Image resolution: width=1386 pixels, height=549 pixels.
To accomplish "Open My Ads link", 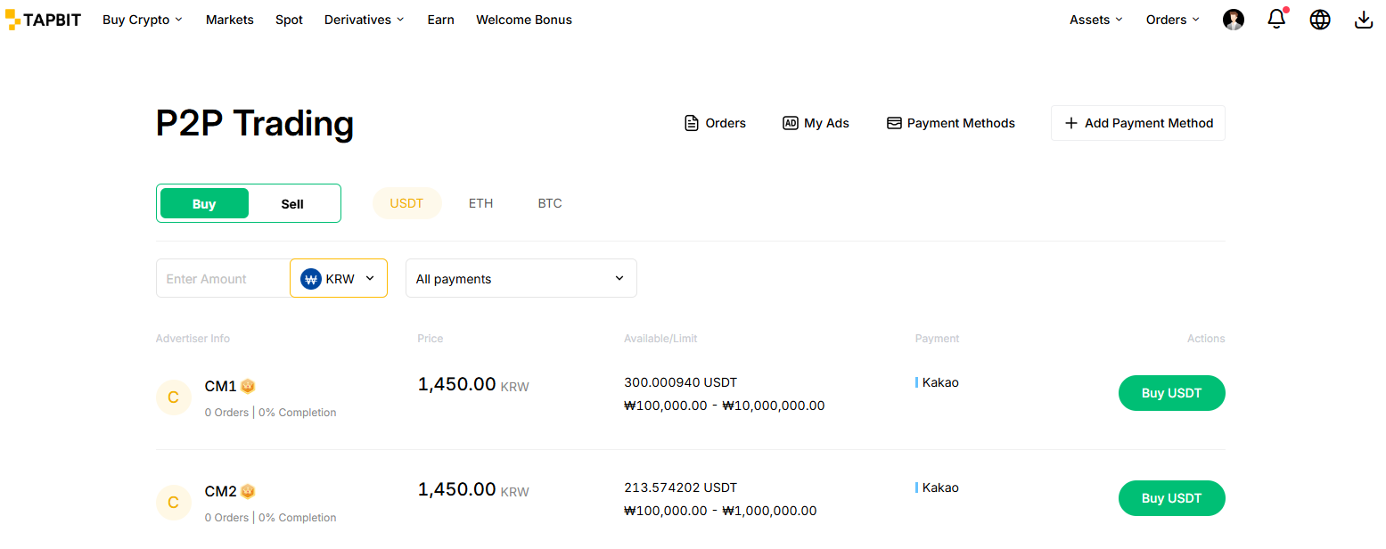I will point(816,123).
